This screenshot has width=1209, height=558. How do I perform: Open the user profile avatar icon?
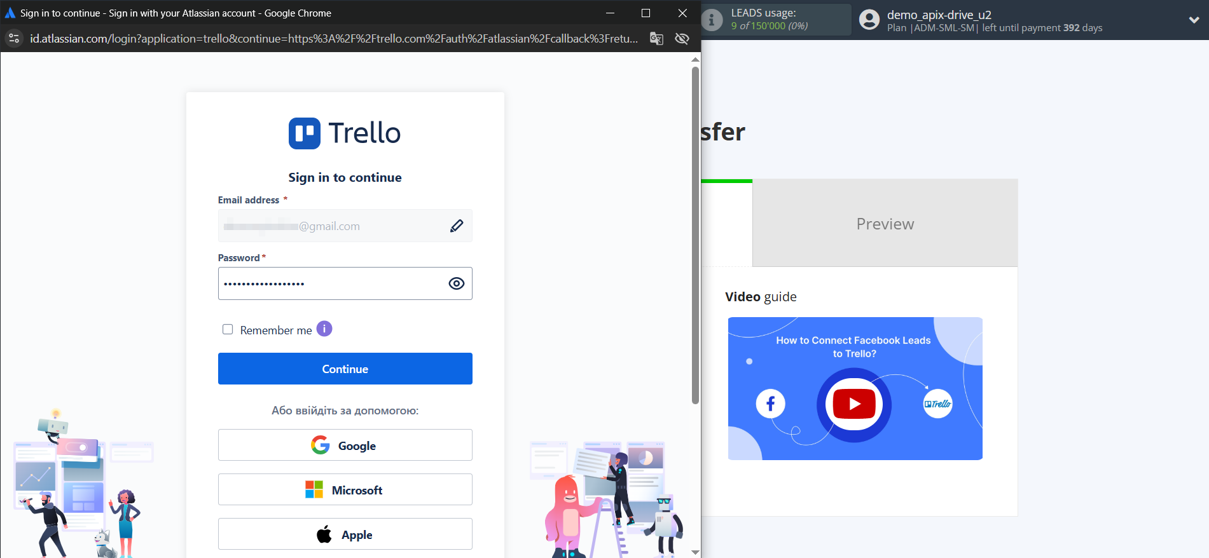[869, 20]
